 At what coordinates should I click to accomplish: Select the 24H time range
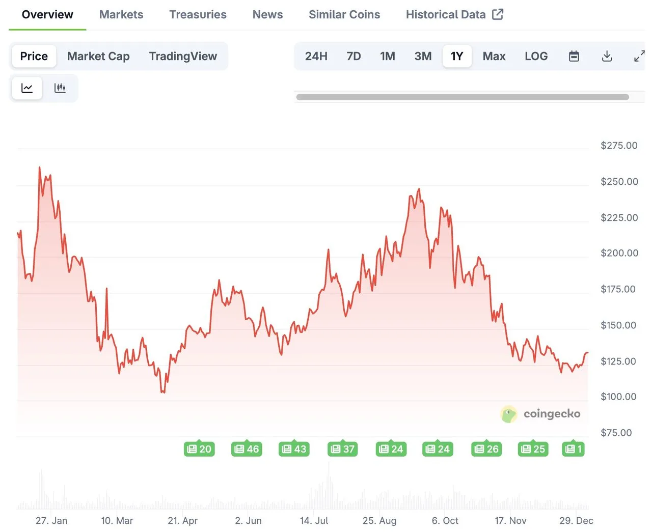tap(316, 56)
